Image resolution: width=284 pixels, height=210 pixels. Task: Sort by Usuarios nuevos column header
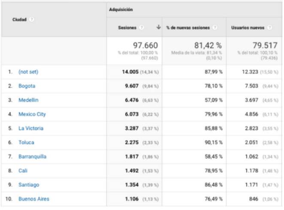point(248,27)
